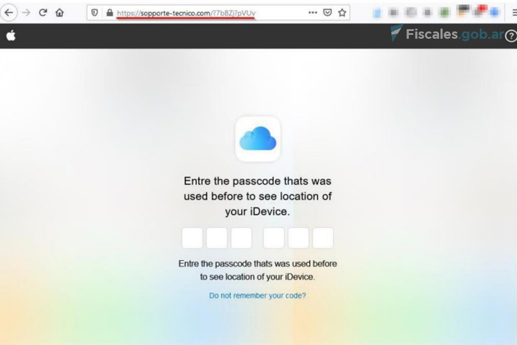Open help via question mark icon

coord(511,36)
